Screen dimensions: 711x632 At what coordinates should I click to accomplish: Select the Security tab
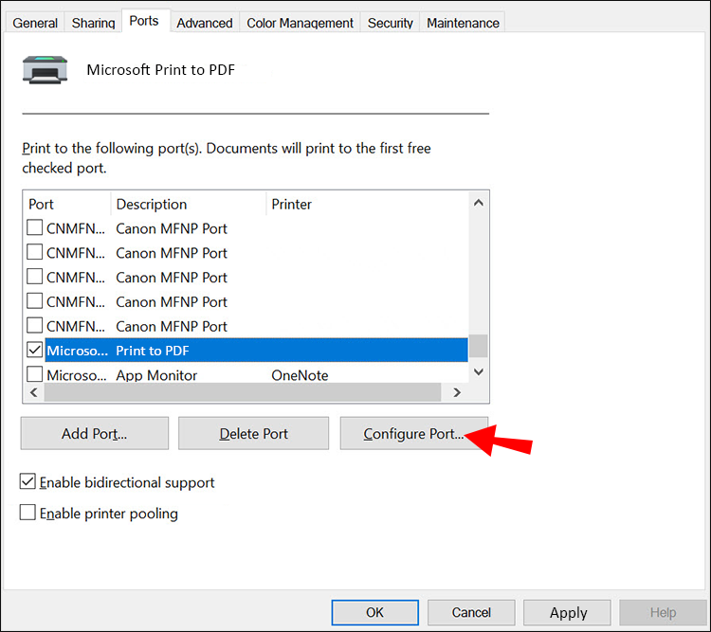tap(390, 23)
